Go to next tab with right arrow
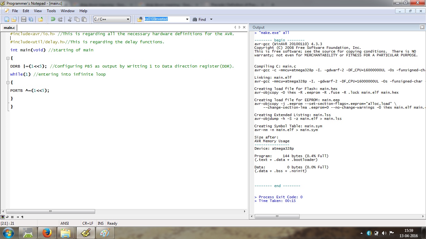This screenshot has height=239, width=426. pyautogui.click(x=239, y=27)
